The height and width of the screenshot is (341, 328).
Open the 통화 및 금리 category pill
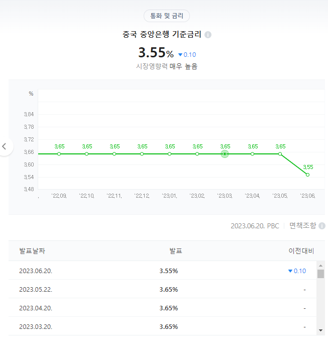coord(167,16)
